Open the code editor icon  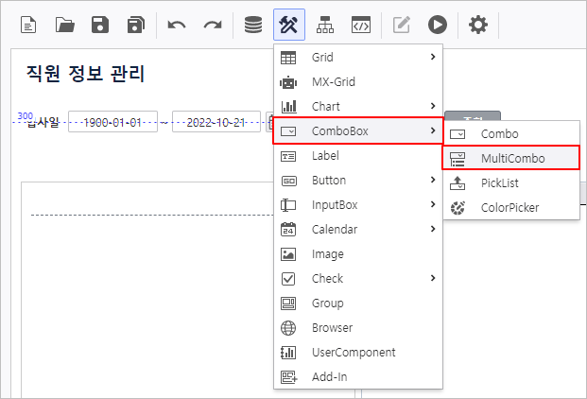pyautogui.click(x=361, y=26)
